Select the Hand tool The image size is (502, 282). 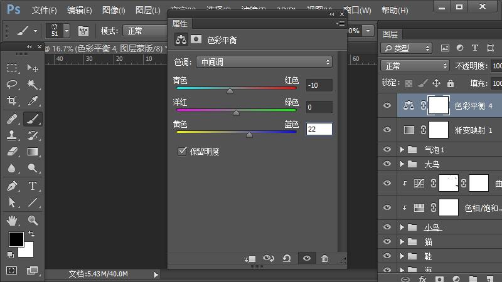tap(12, 221)
